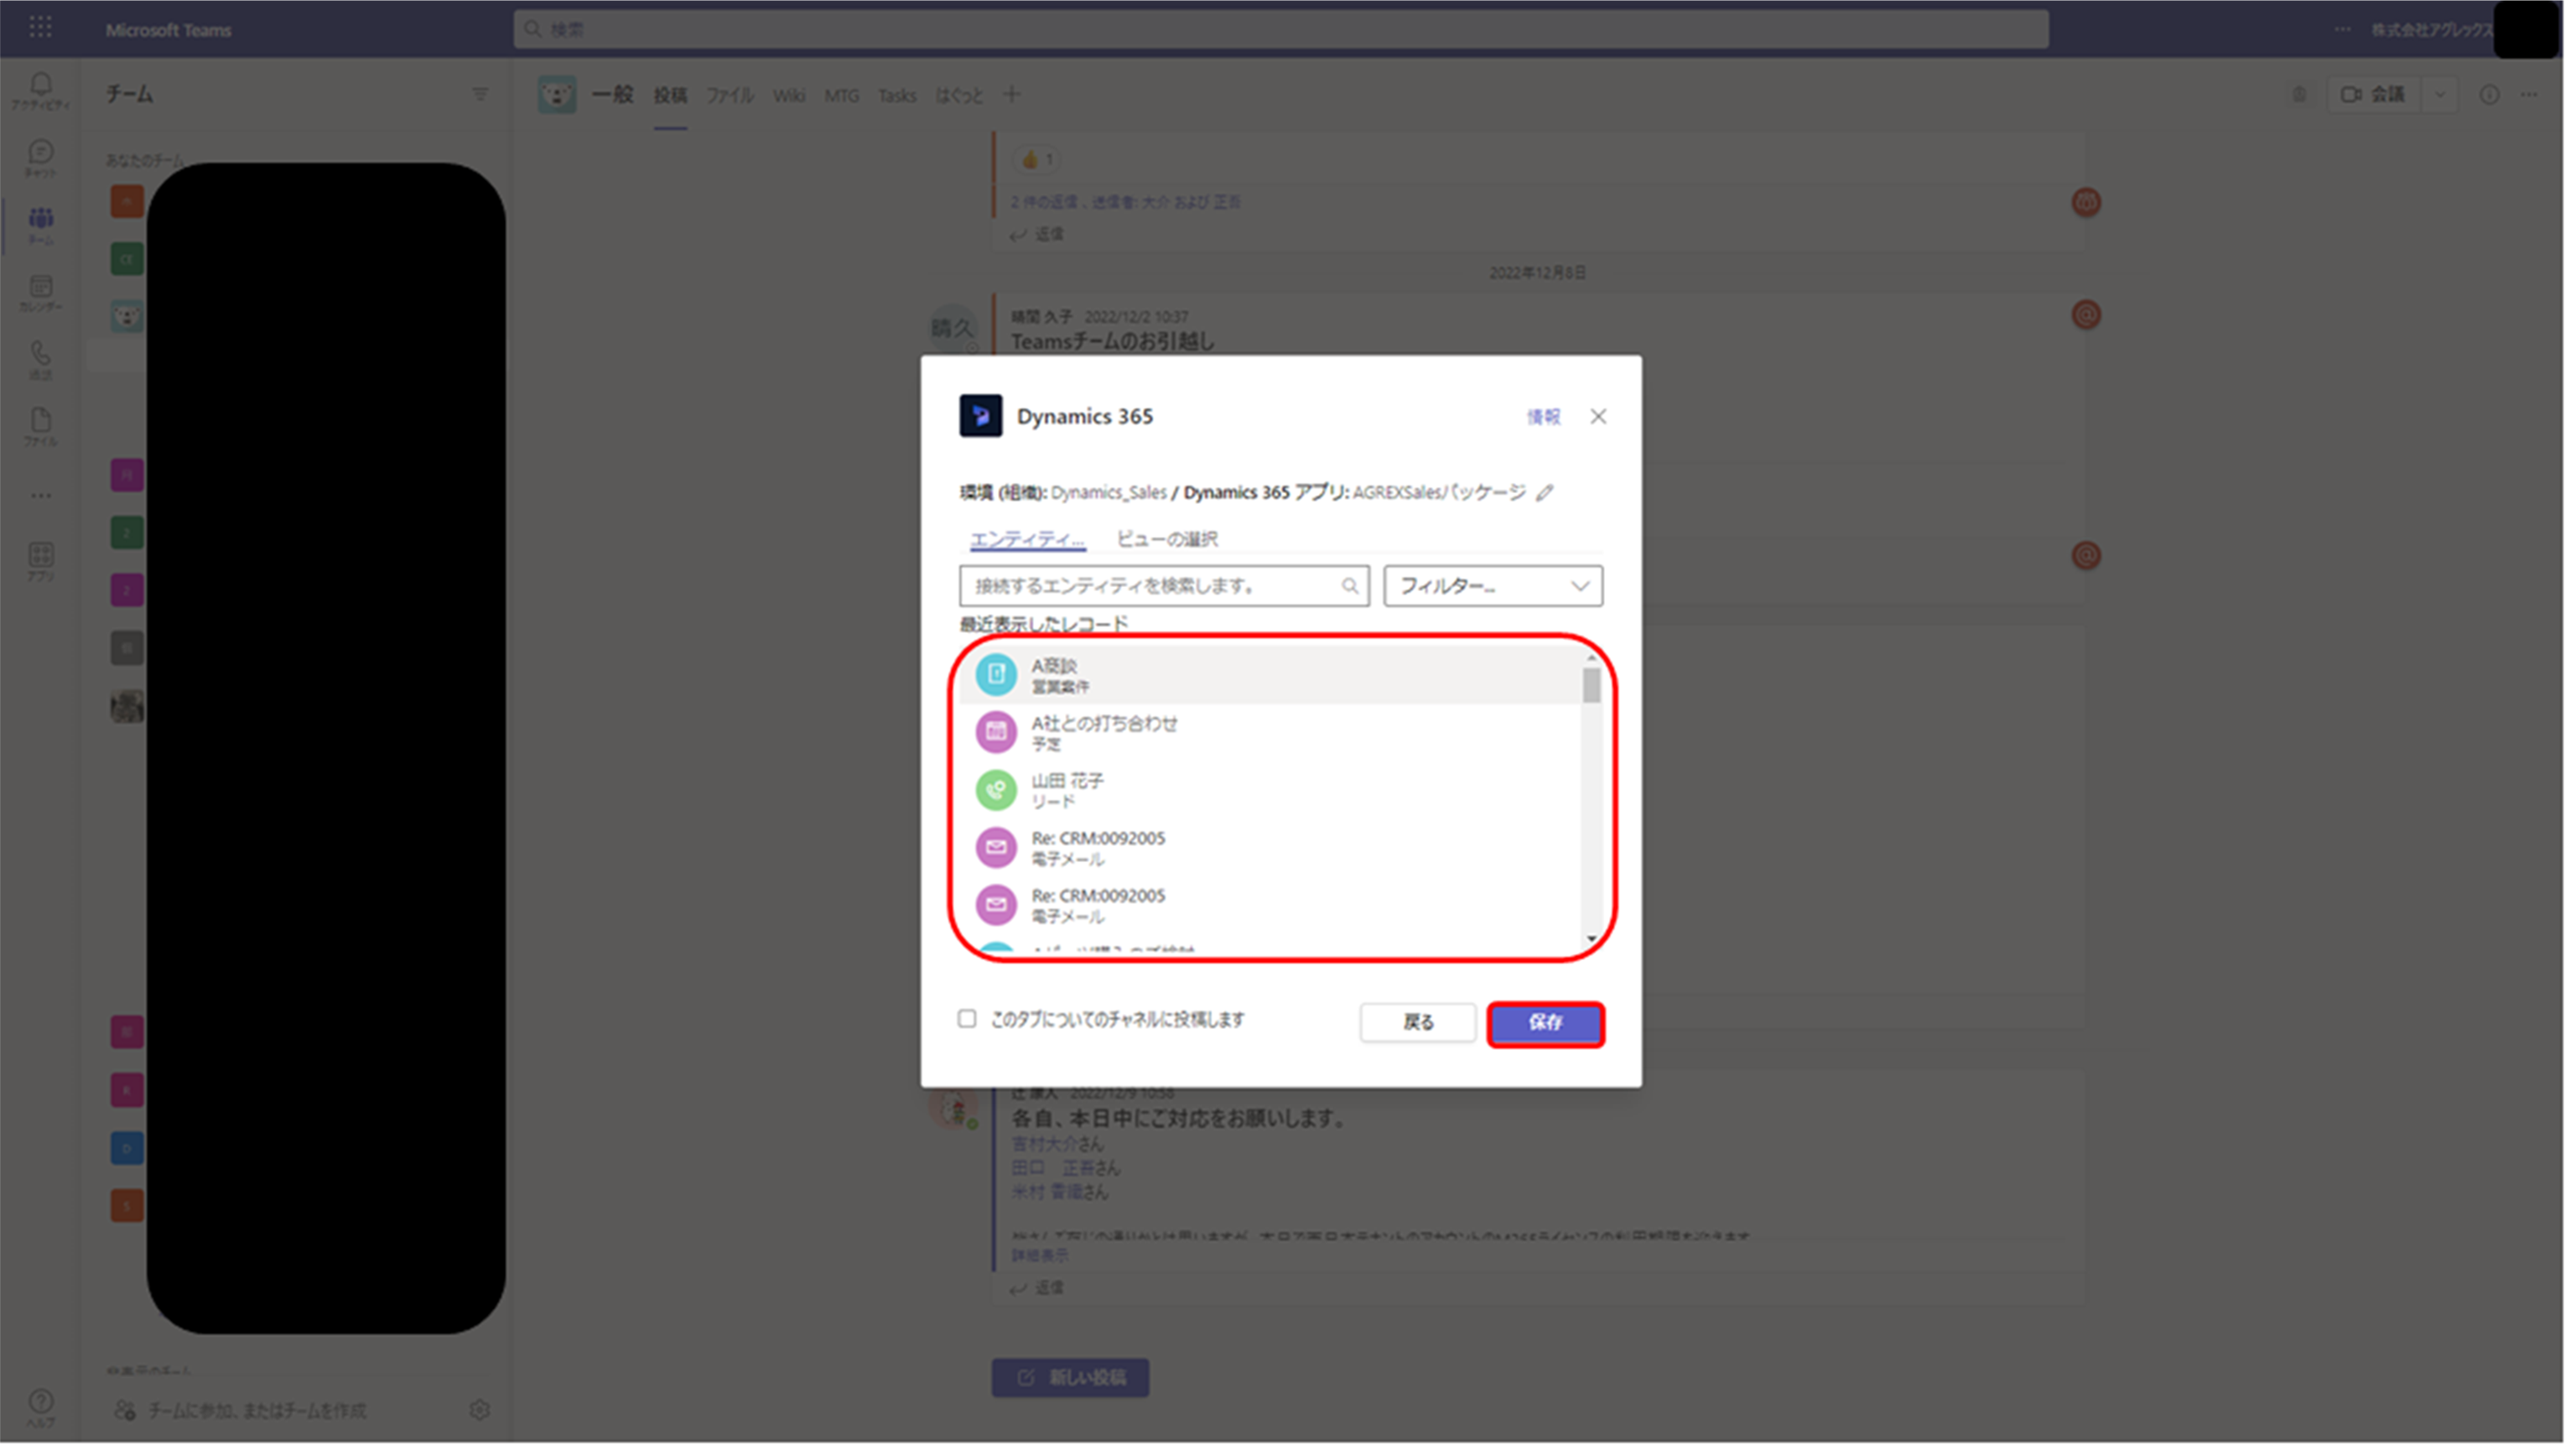Focus the entity search field in the dialog
Image resolution: width=2576 pixels, height=1450 pixels.
(1165, 586)
